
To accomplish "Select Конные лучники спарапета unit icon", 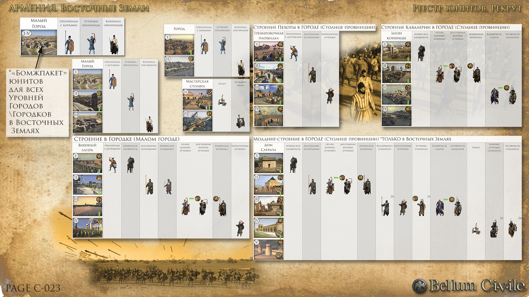I will click(494, 229).
